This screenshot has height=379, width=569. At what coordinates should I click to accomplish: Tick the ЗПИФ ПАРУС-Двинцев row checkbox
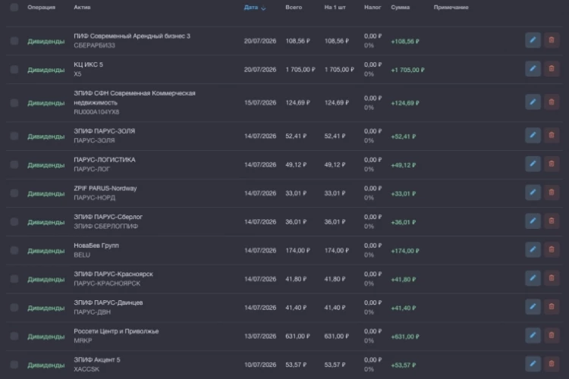14,308
